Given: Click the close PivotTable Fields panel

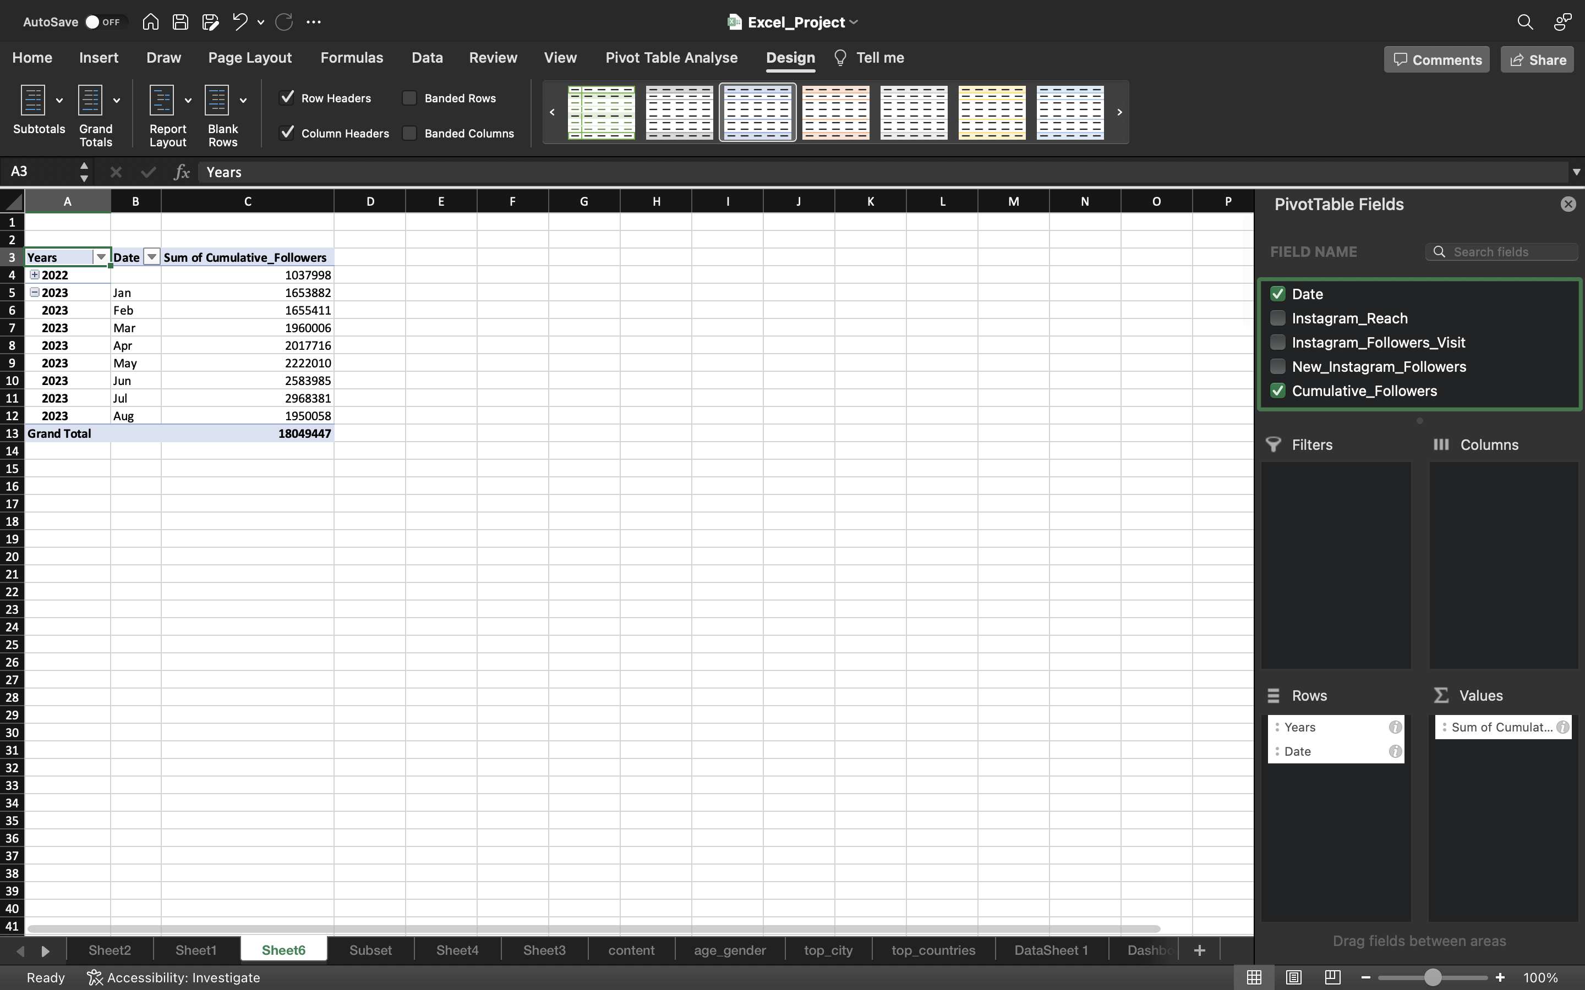Looking at the screenshot, I should click(x=1568, y=204).
